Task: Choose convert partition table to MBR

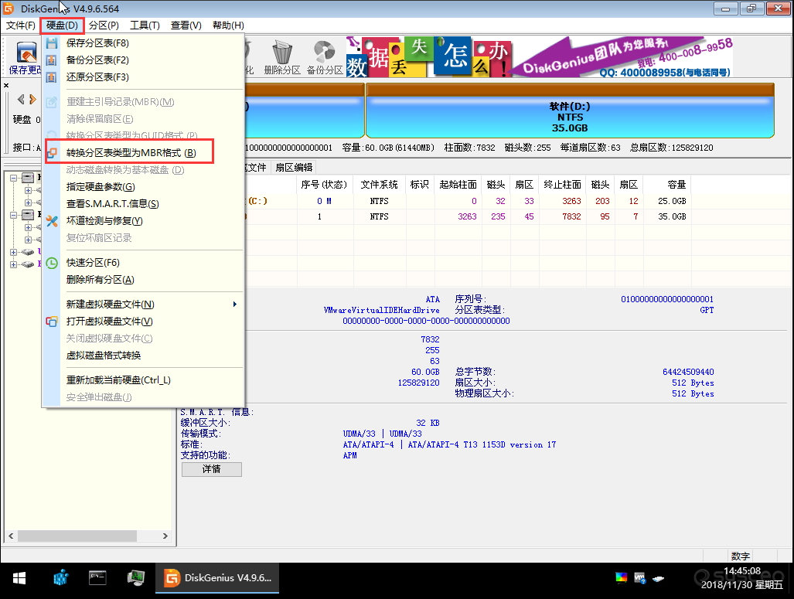Action: [x=130, y=153]
